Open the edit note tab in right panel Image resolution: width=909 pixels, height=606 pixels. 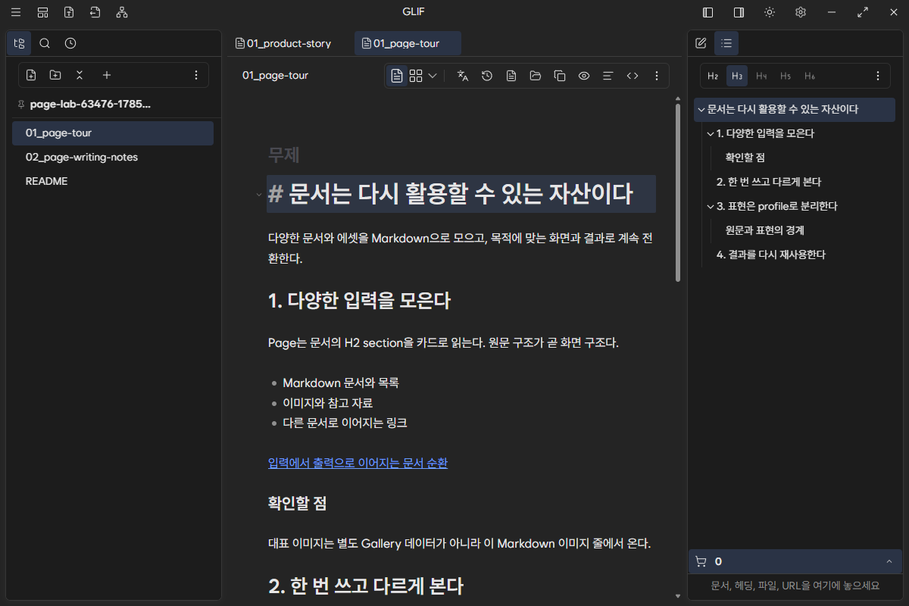[x=701, y=43]
